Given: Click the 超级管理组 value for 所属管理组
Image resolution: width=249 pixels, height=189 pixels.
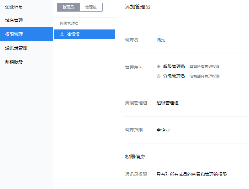Looking at the screenshot, I should [168, 103].
